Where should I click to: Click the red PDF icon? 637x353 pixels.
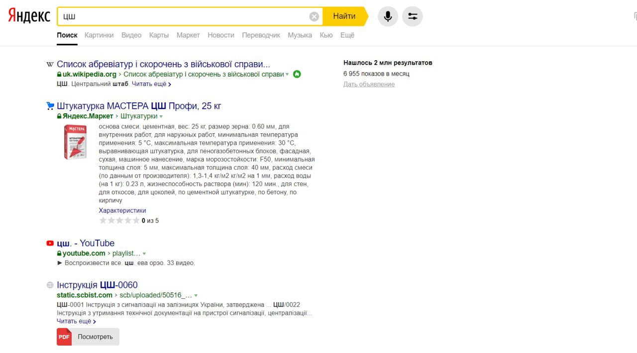point(64,337)
